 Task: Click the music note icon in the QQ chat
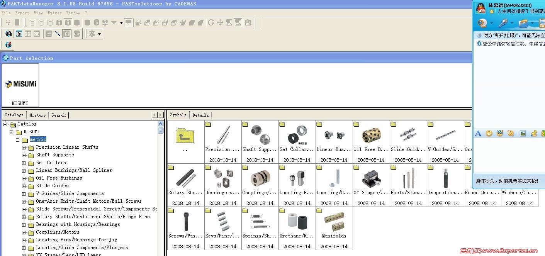pos(534,134)
